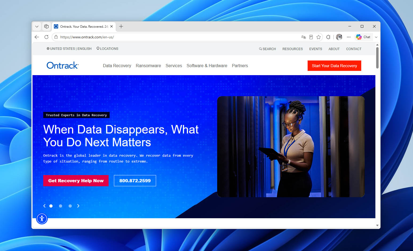This screenshot has height=251, width=413.
Task: Open the Ransomware nav menu
Action: tap(148, 66)
